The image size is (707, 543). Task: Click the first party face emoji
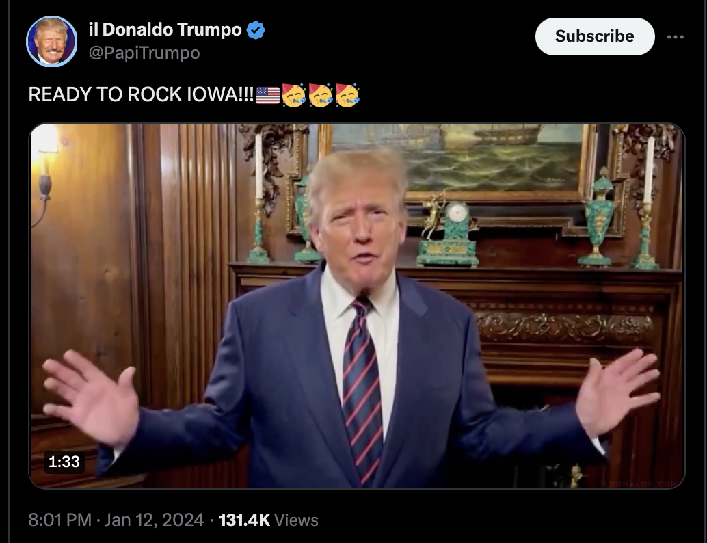(x=294, y=94)
